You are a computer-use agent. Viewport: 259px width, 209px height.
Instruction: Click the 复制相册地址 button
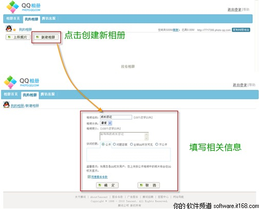click(241, 30)
